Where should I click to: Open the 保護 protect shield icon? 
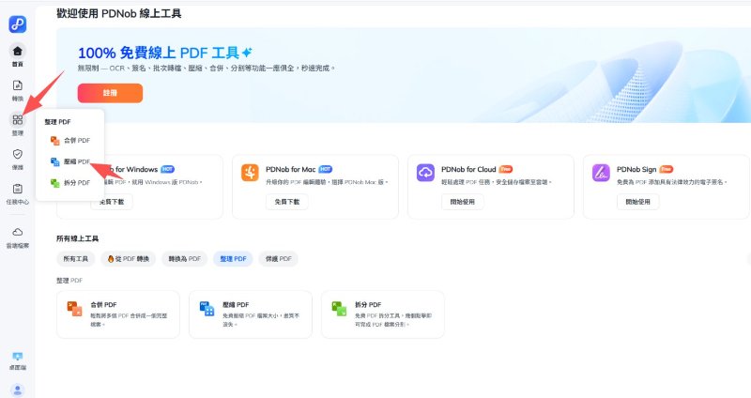[x=18, y=158]
